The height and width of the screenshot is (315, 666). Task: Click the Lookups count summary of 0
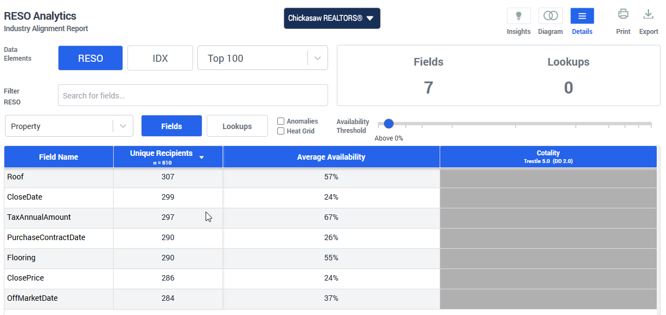[x=569, y=87]
